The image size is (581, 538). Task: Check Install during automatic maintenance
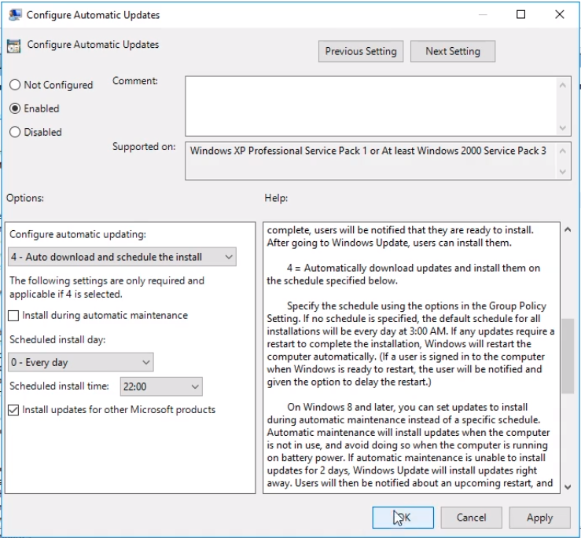(13, 316)
